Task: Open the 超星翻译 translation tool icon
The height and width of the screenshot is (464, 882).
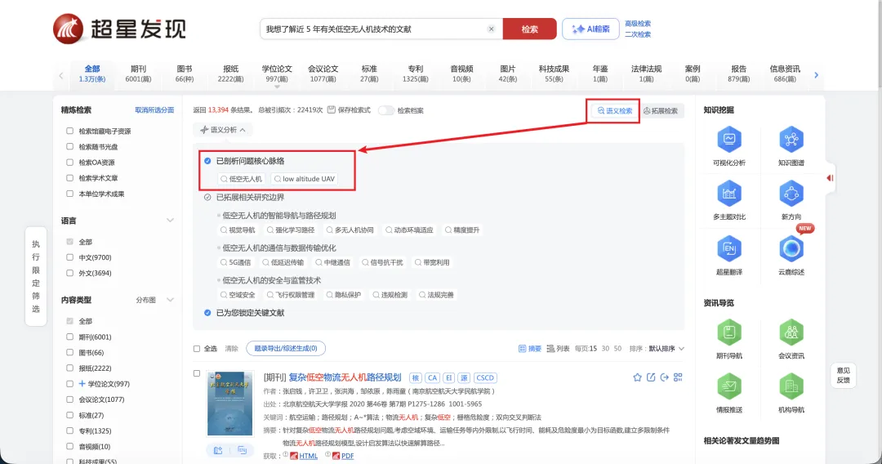Action: coord(728,249)
